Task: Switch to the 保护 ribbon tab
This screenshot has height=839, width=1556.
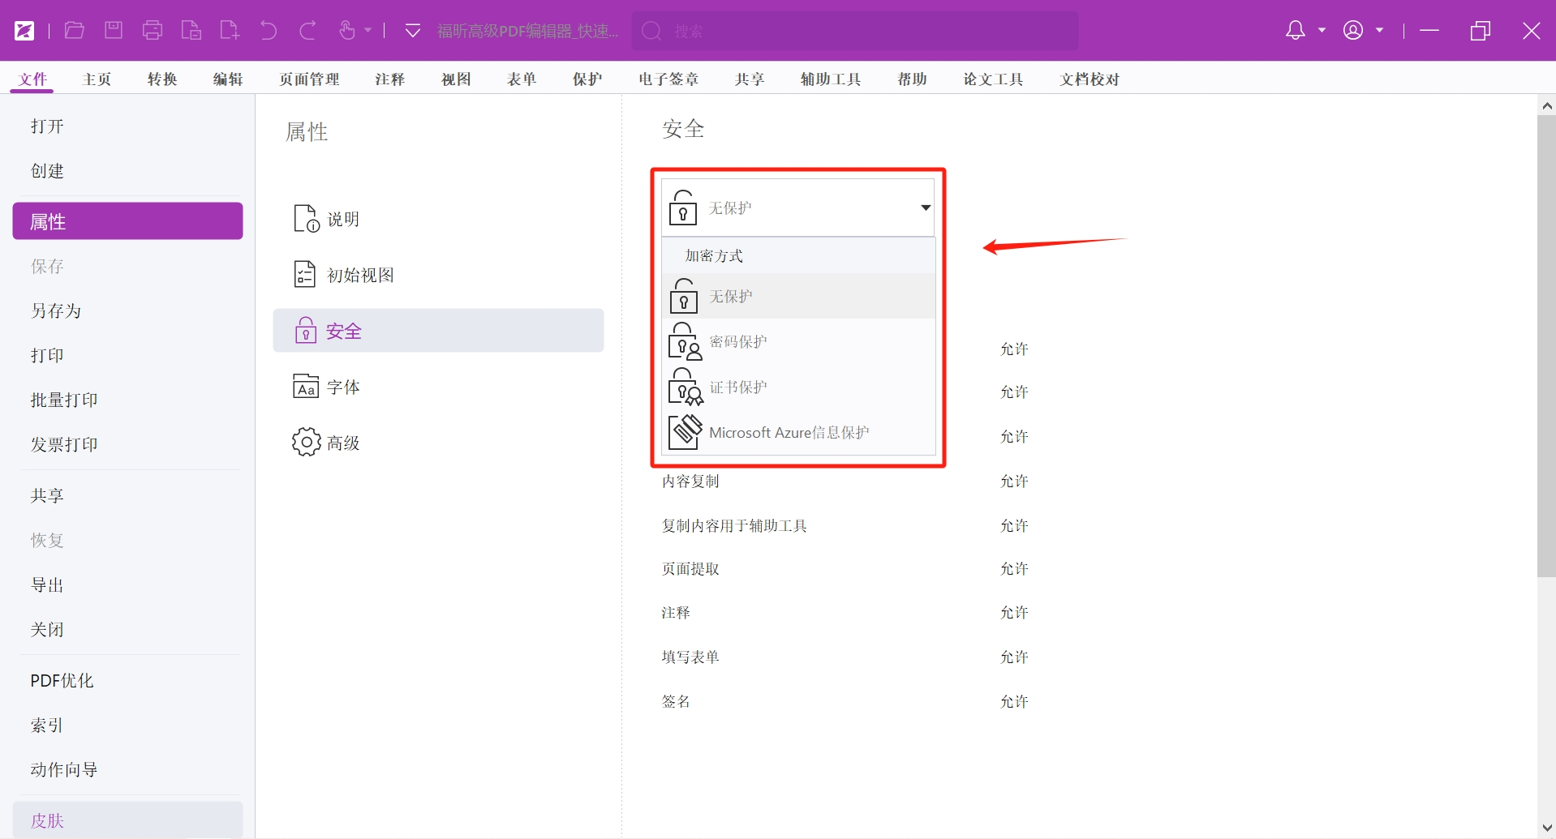Action: [587, 79]
